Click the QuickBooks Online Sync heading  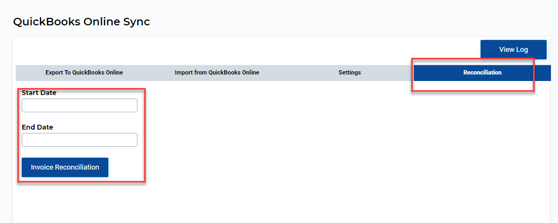point(81,22)
